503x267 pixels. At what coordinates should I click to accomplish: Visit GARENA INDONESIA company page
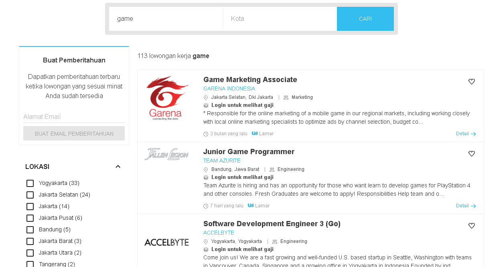tap(229, 89)
